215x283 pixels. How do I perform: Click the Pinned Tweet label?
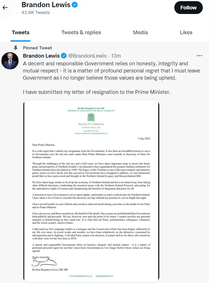pyautogui.click(x=37, y=48)
